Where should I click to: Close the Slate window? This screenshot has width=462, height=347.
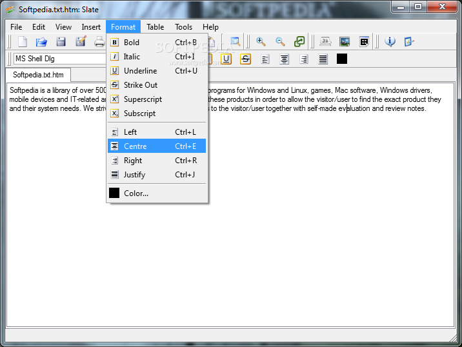pyautogui.click(x=442, y=7)
